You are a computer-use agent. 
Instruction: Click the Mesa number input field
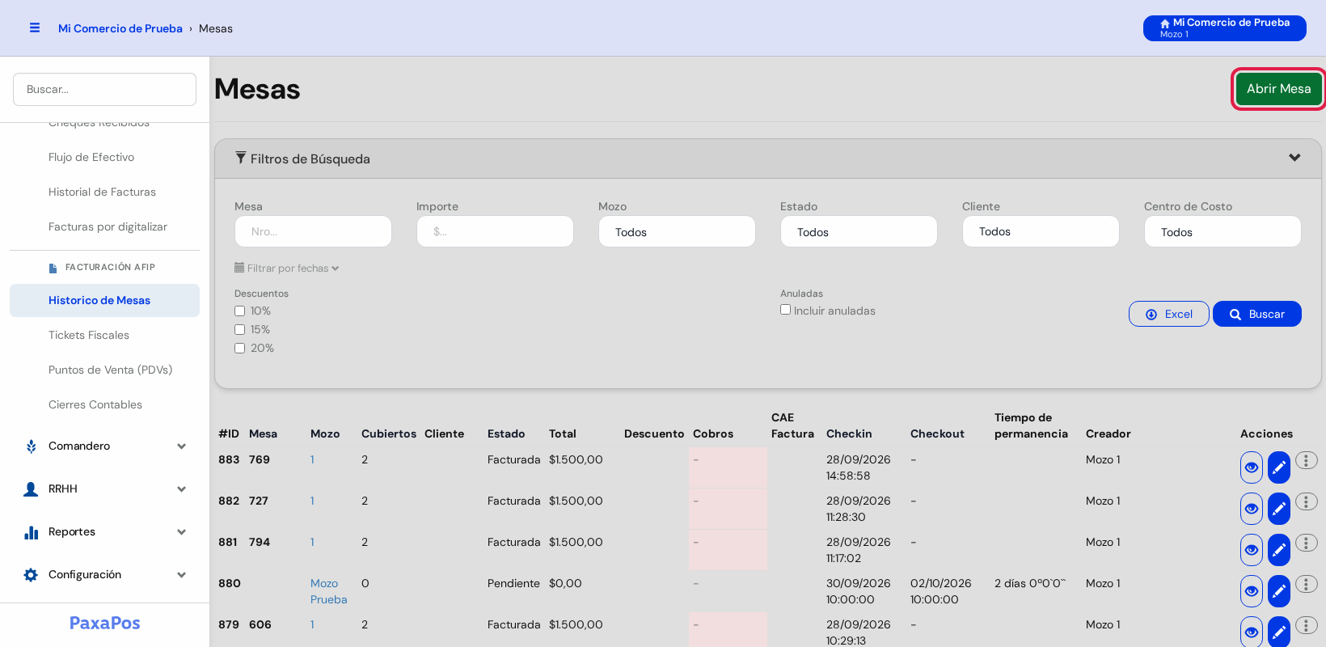pos(313,231)
